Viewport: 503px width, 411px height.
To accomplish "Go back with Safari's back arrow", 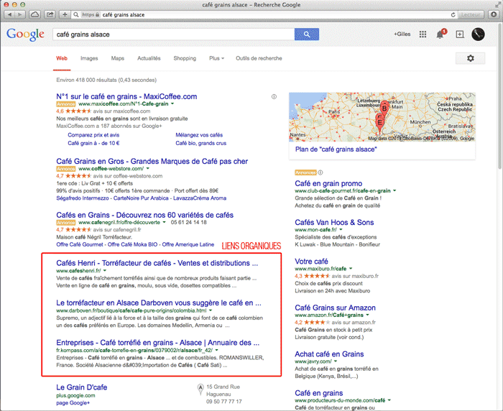I will pos(9,15).
